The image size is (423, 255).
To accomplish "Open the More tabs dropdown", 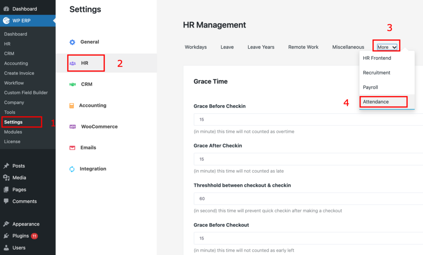I will pyautogui.click(x=387, y=47).
